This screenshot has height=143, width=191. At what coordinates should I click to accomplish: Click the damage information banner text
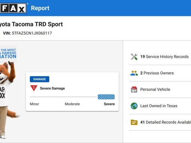pyautogui.click(x=8, y=54)
